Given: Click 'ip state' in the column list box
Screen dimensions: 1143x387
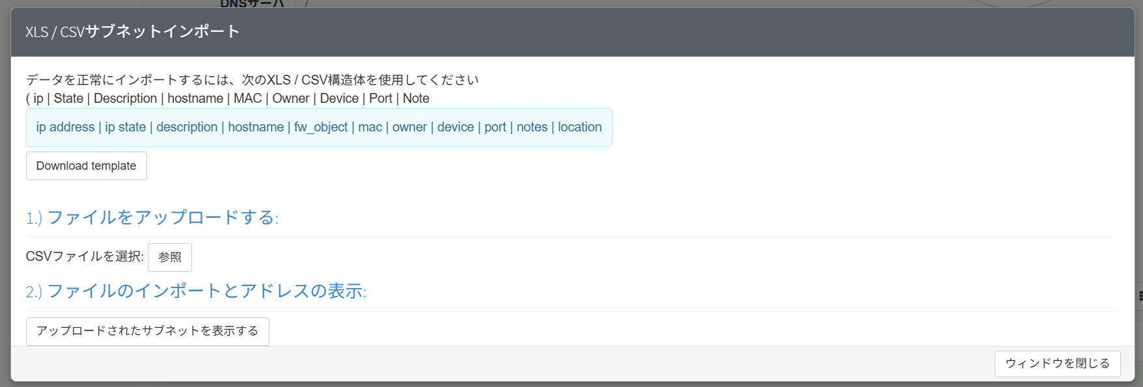Looking at the screenshot, I should (x=126, y=127).
